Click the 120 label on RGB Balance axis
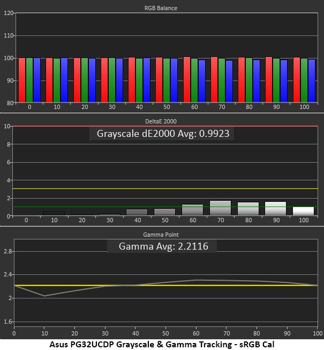The width and height of the screenshot is (324, 350). [9, 13]
